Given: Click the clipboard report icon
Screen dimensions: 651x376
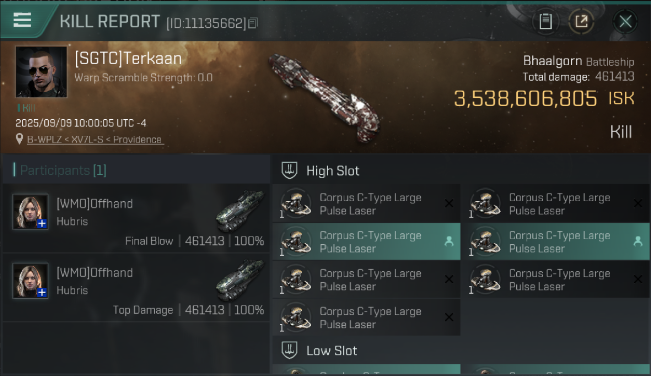Looking at the screenshot, I should (545, 22).
